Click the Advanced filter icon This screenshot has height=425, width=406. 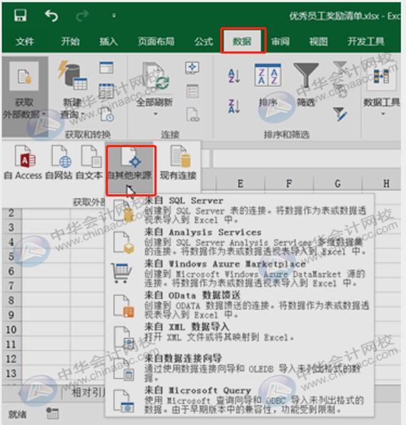[x=340, y=114]
